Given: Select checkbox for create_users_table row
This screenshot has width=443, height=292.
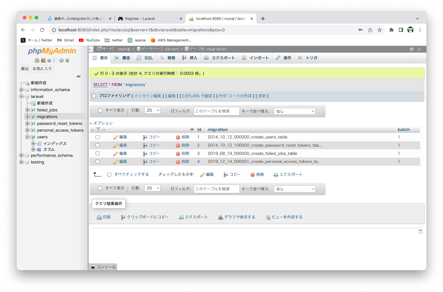Looking at the screenshot, I should click(x=97, y=137).
